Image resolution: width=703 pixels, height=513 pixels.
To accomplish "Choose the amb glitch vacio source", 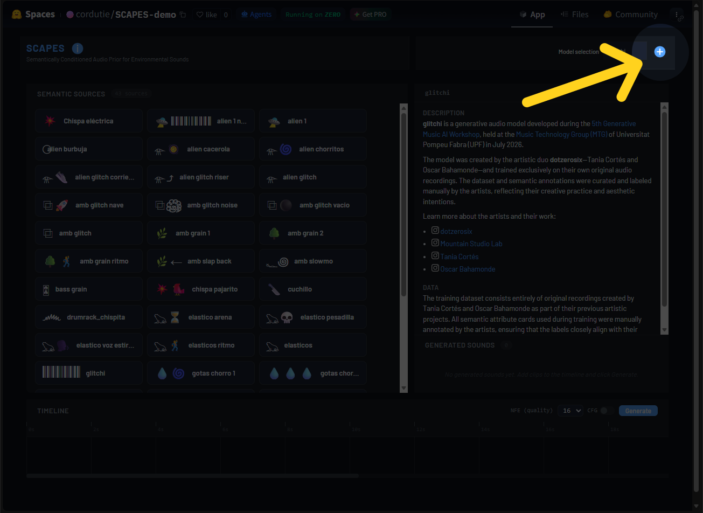I will pyautogui.click(x=313, y=205).
